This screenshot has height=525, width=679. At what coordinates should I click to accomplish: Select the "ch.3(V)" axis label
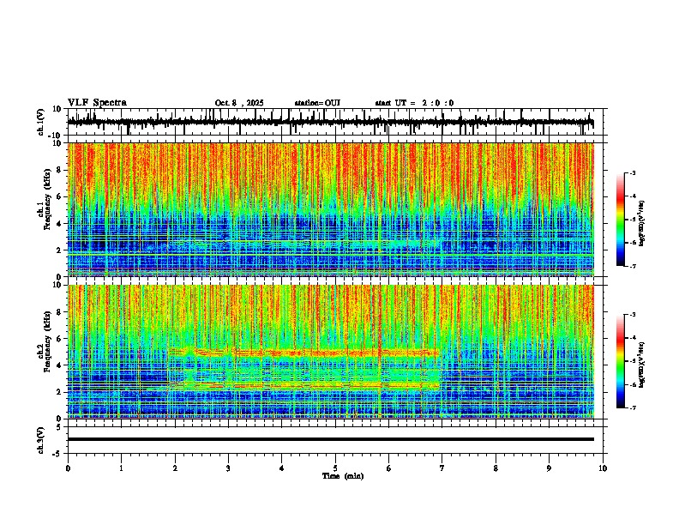pyautogui.click(x=40, y=440)
